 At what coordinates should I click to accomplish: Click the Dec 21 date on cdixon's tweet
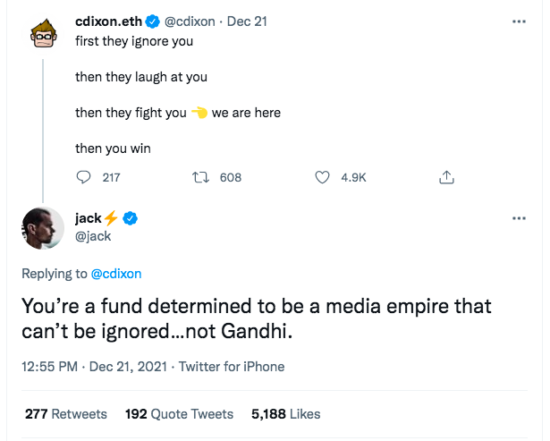pos(247,21)
